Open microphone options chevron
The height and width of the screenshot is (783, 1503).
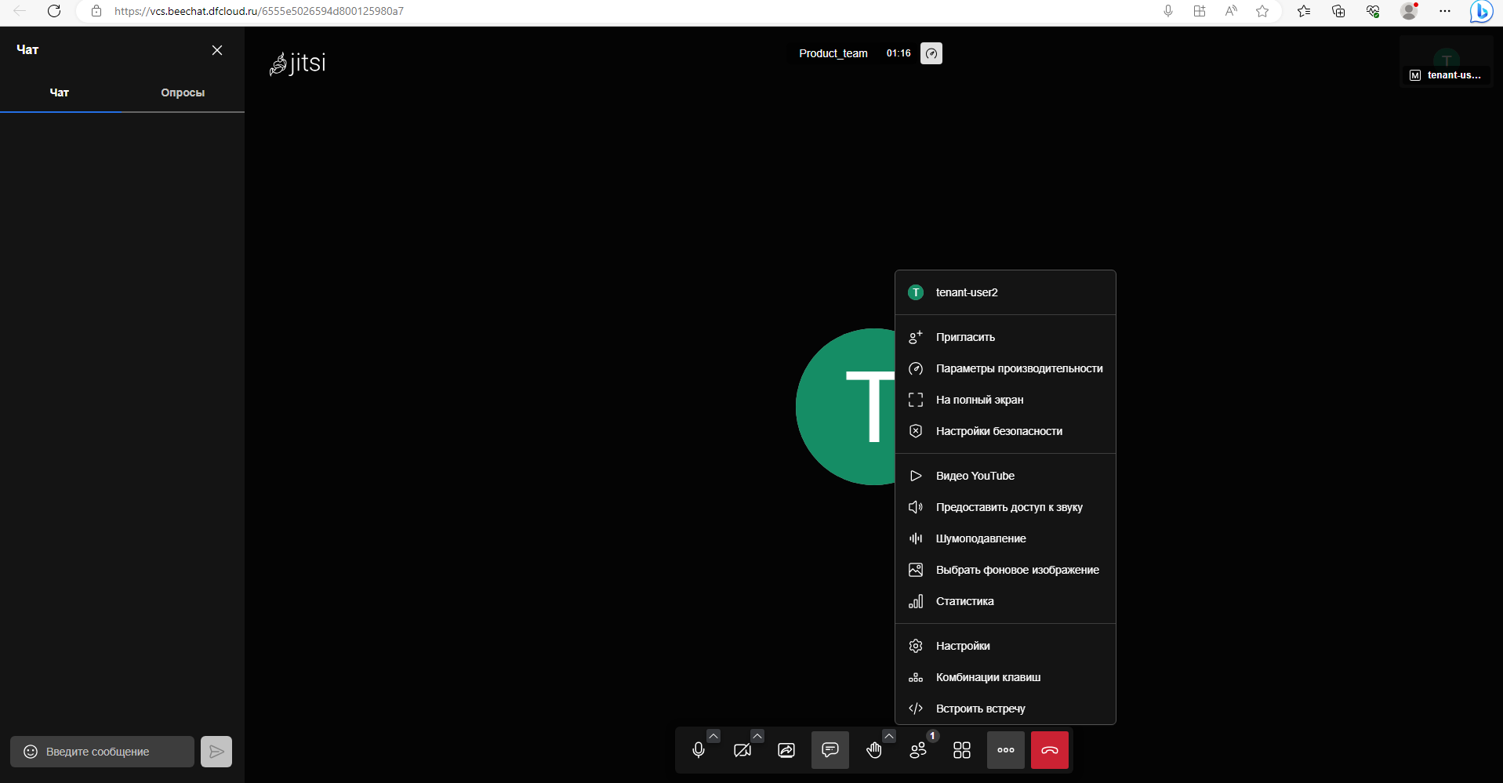click(713, 736)
